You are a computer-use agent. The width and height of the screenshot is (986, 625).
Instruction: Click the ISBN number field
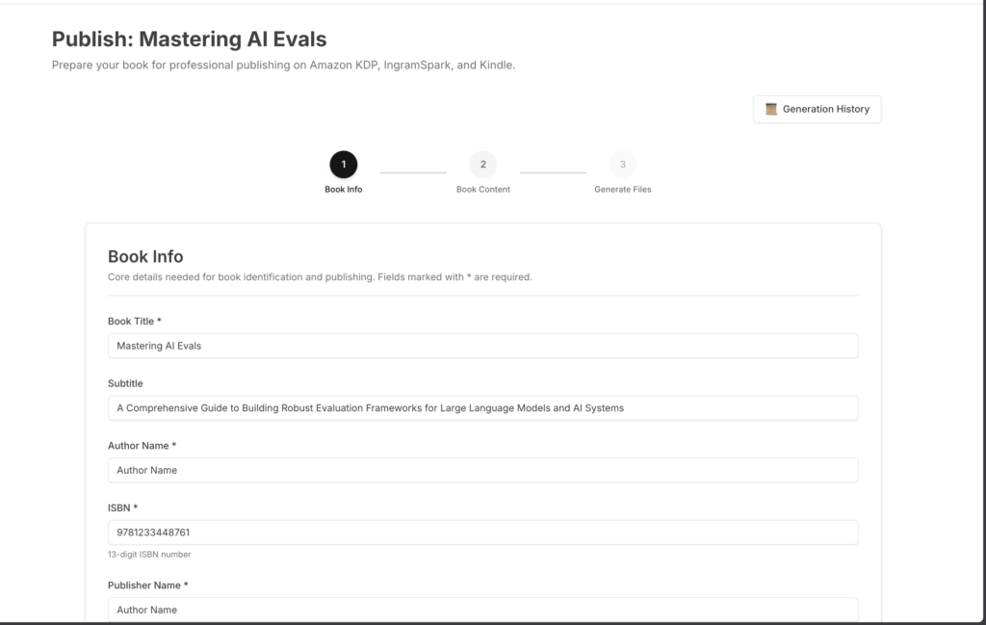482,533
